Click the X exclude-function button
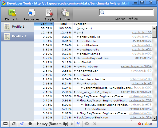The image size is (158, 128). click(95, 124)
